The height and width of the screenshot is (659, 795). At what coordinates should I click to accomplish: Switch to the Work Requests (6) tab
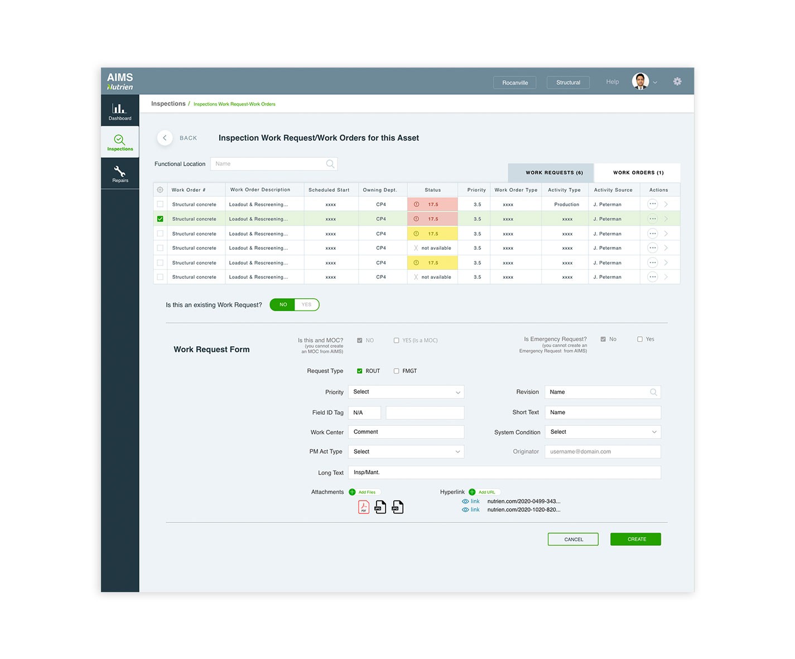tap(551, 173)
